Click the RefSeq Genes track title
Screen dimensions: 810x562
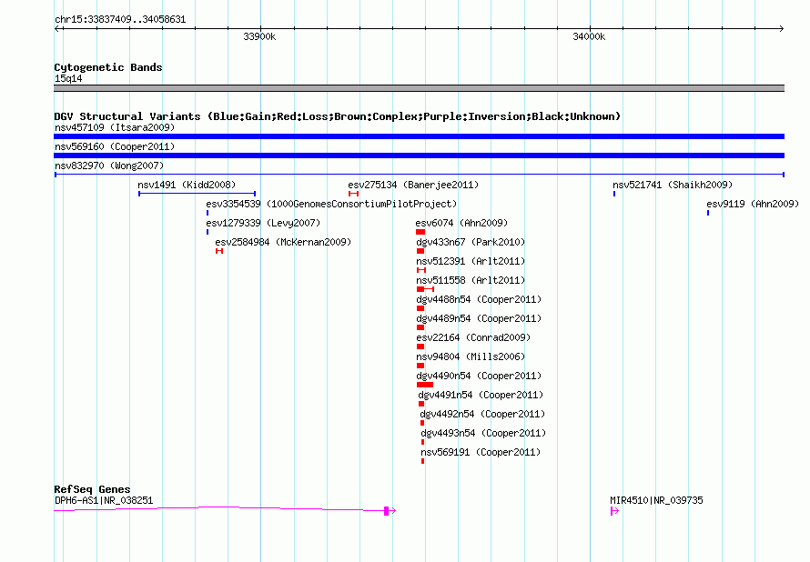point(92,489)
